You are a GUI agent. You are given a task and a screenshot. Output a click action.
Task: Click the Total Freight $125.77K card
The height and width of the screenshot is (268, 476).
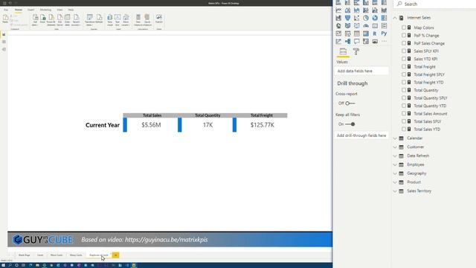point(262,125)
